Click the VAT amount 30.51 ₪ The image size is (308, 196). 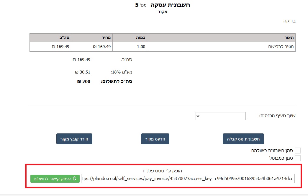(83, 72)
